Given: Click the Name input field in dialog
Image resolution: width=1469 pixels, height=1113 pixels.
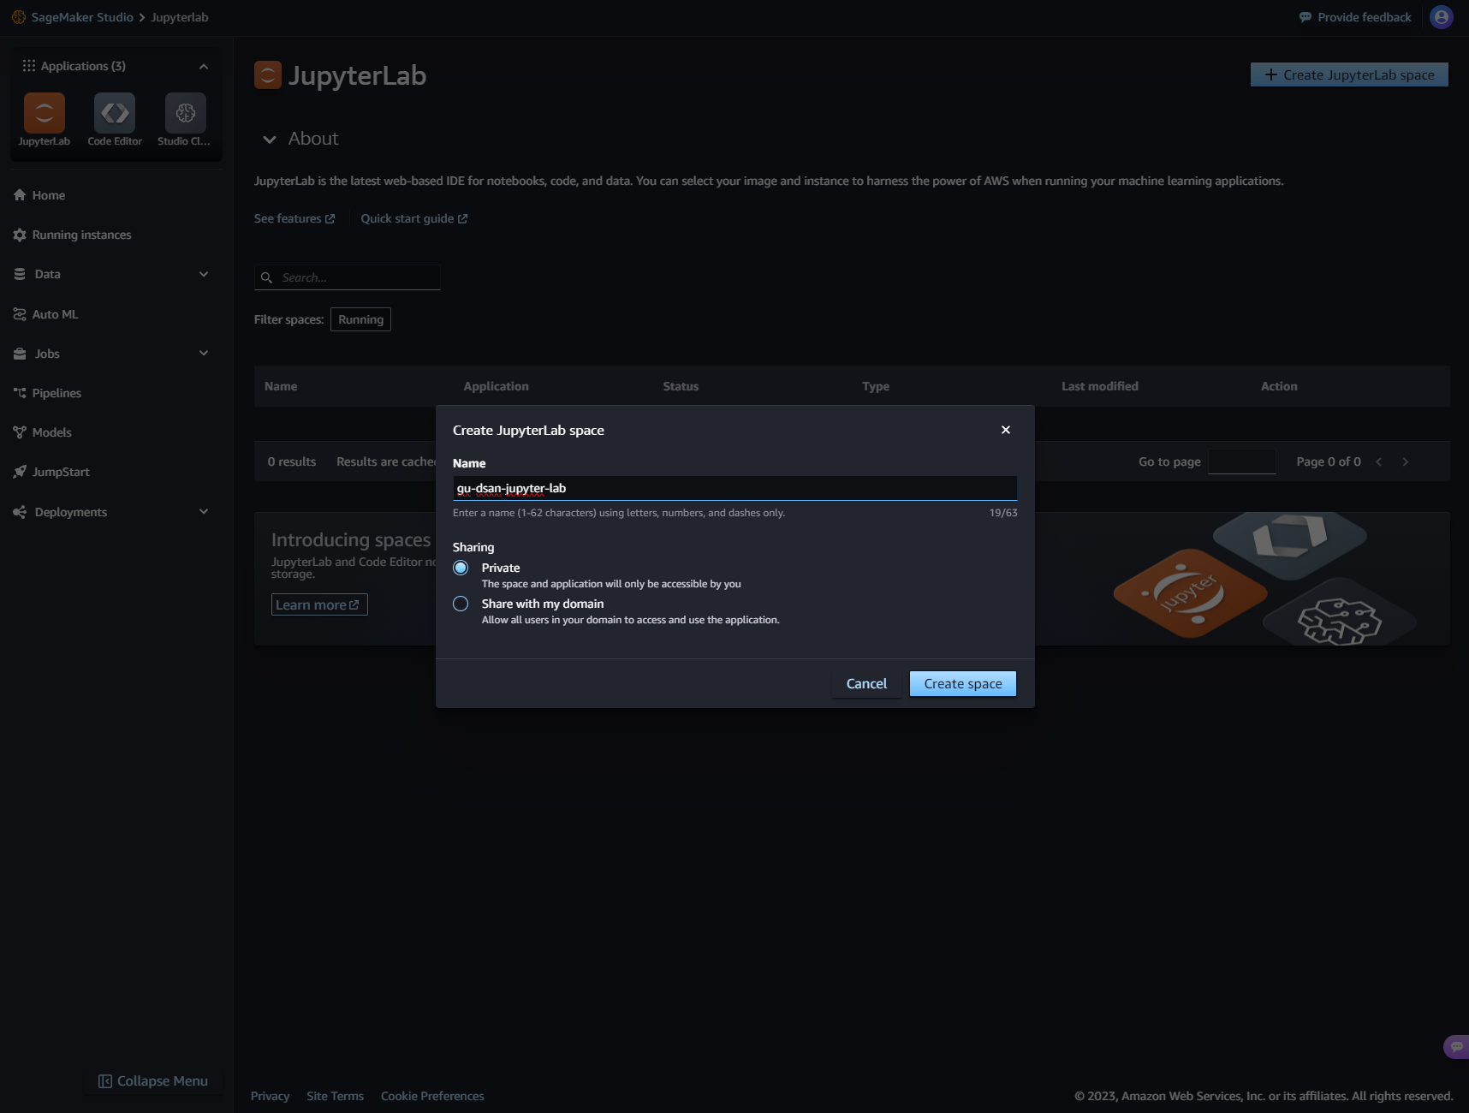Looking at the screenshot, I should click(734, 488).
